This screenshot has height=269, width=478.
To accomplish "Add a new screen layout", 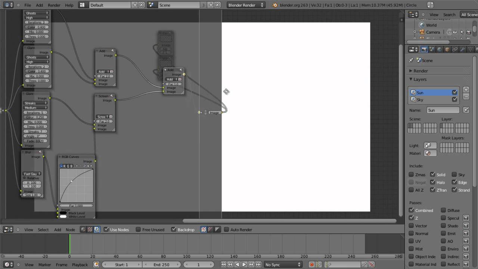I will click(x=135, y=5).
